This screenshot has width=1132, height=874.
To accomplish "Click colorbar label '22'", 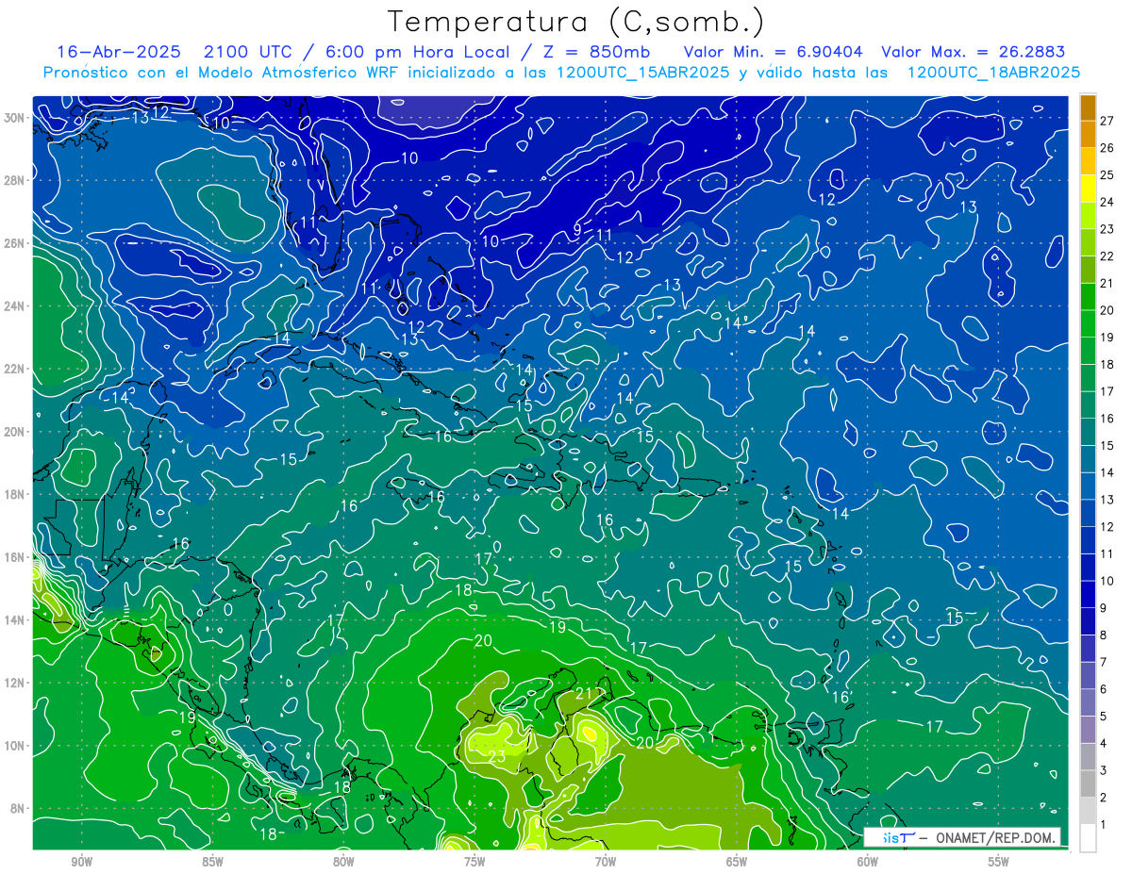I will (1107, 256).
